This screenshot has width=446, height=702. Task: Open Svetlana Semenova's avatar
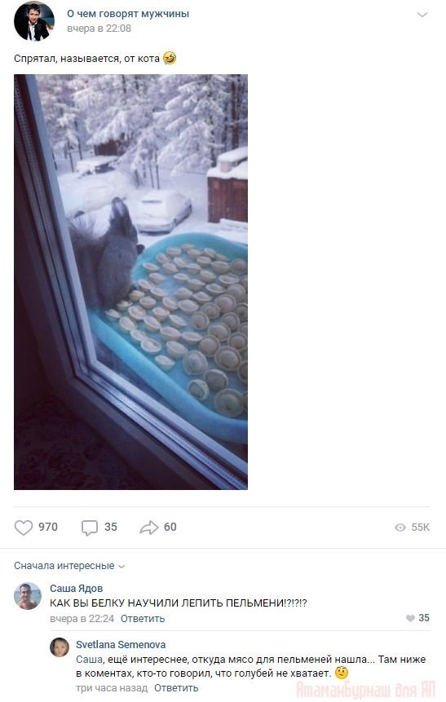pos(60,647)
